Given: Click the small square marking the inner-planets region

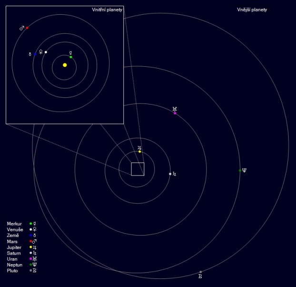Looking at the screenshot, I should point(138,169).
